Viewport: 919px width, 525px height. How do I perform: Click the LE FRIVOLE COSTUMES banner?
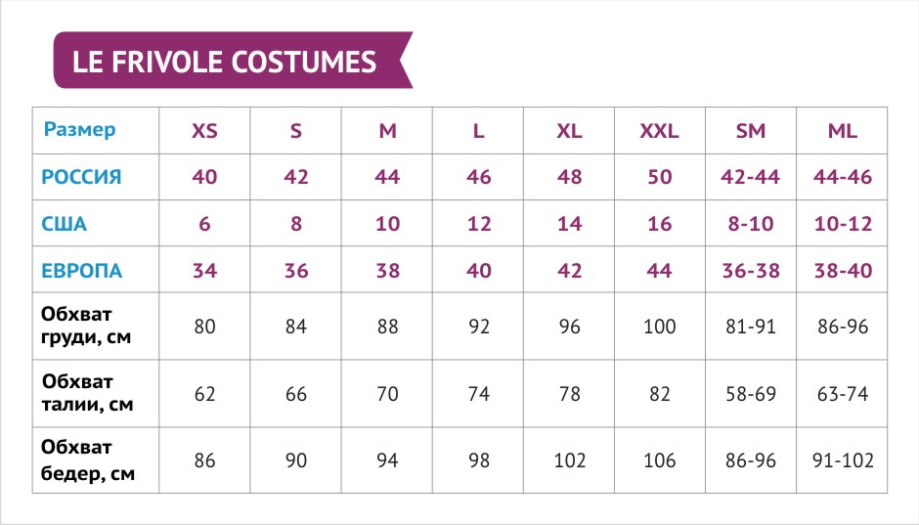click(225, 62)
